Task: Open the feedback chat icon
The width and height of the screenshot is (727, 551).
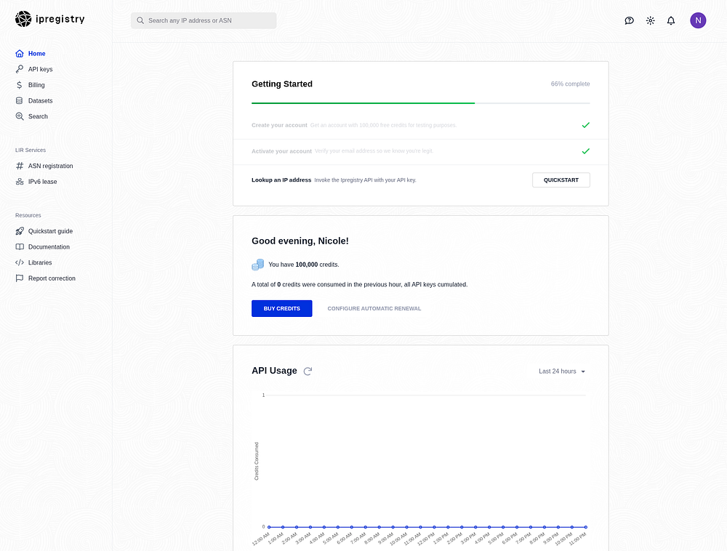Action: point(630,21)
